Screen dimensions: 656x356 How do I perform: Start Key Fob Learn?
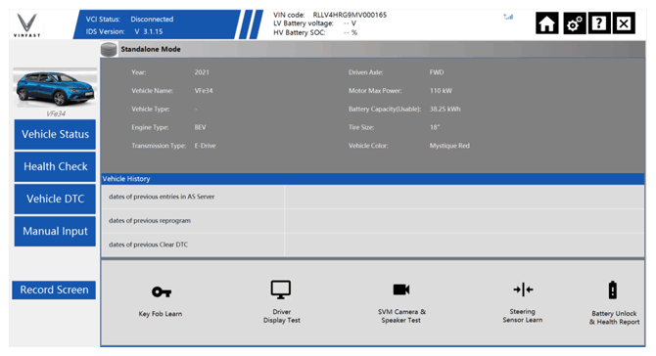[161, 301]
